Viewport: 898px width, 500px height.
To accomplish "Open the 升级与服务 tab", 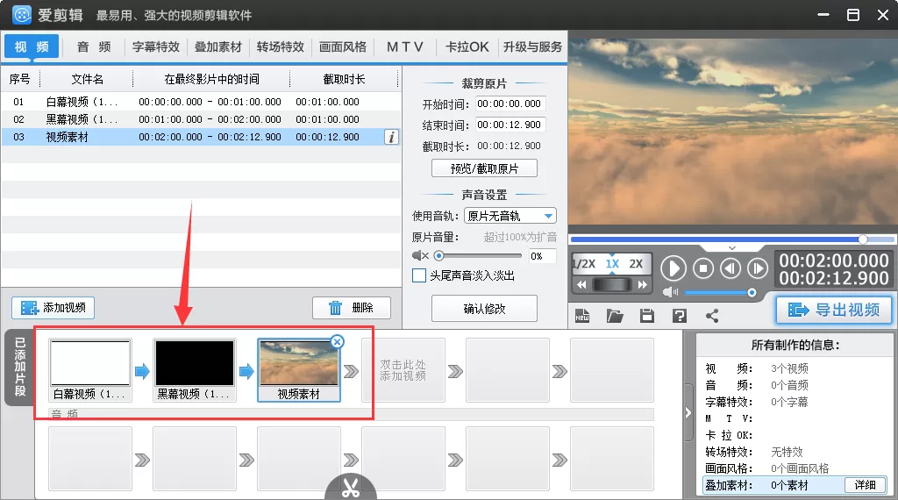I will (532, 47).
